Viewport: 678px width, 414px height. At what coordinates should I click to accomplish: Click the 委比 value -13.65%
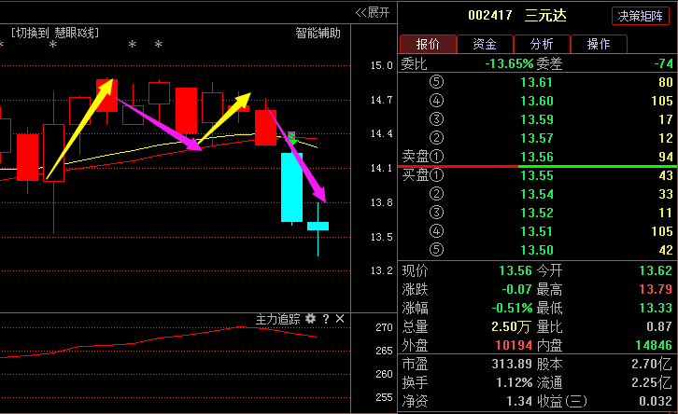(509, 64)
